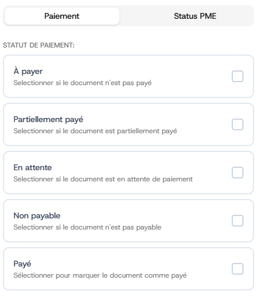Click the Non payable title label
Screen dimensions: 257x297
tap(37, 216)
